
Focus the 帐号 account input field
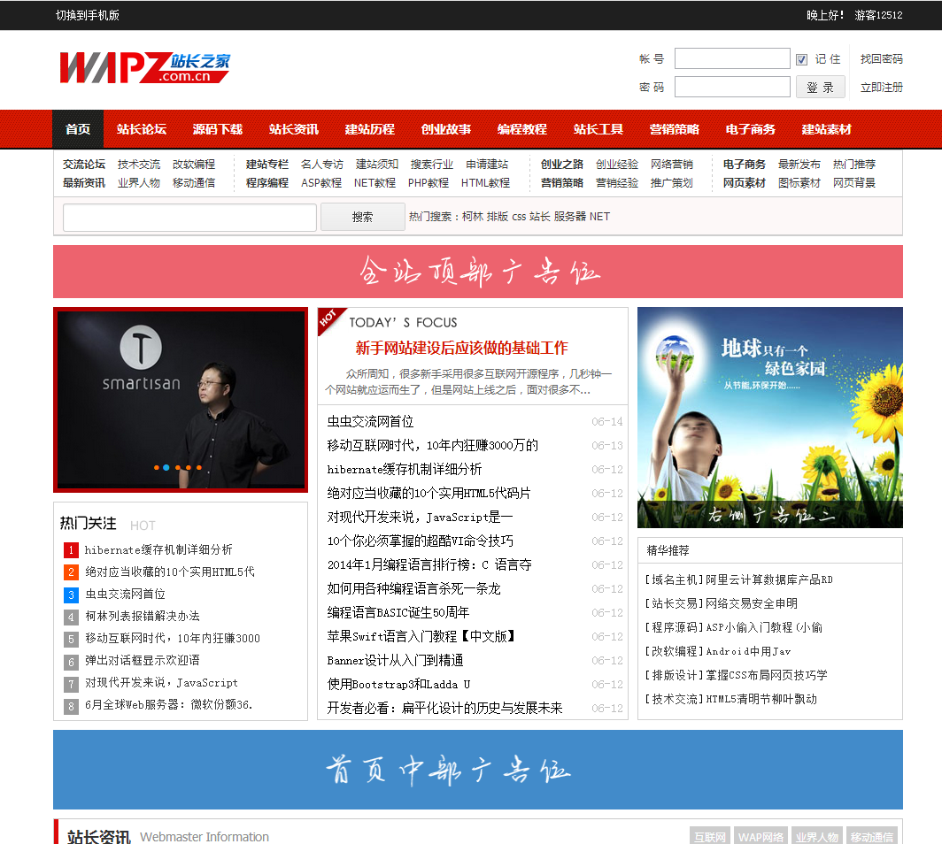(731, 59)
